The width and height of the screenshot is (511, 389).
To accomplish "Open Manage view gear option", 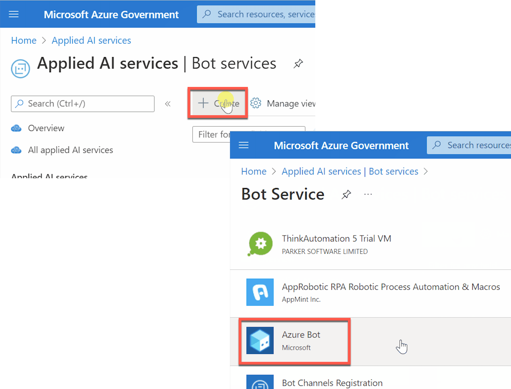I will pyautogui.click(x=283, y=103).
